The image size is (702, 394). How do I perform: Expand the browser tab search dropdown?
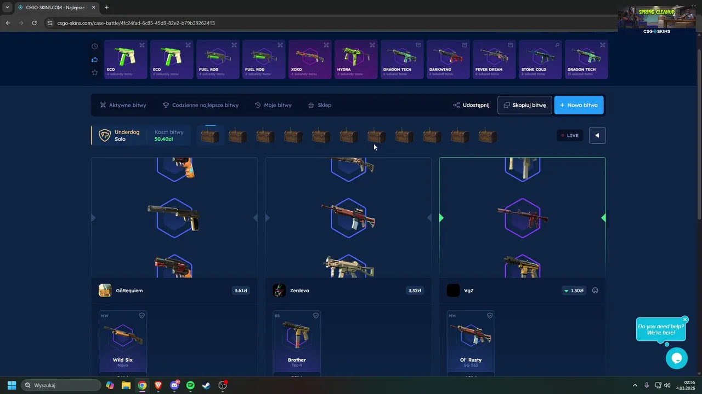point(7,8)
